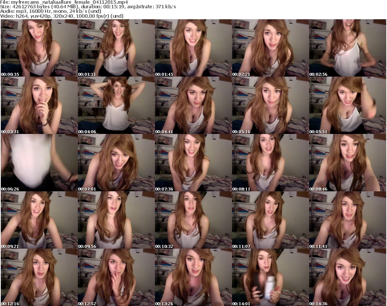Open the thumbnail frame stamped 00:00:35
This screenshot has width=387, height=306.
pyautogui.click(x=39, y=48)
